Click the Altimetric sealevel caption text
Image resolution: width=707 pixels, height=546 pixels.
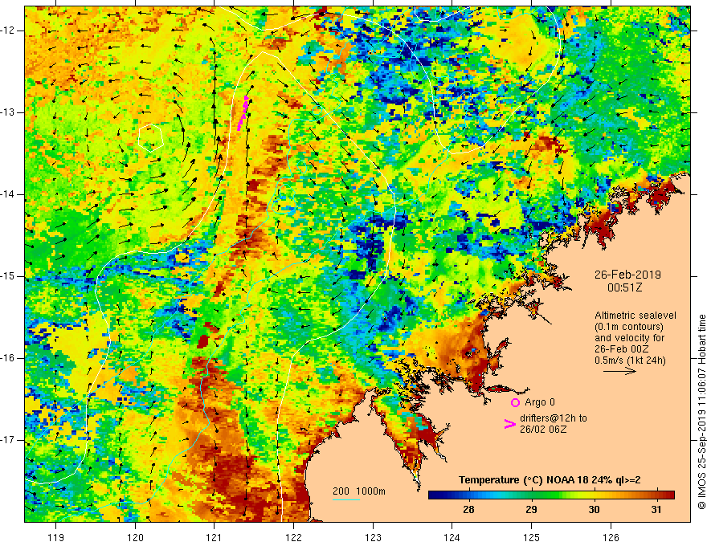[635, 316]
